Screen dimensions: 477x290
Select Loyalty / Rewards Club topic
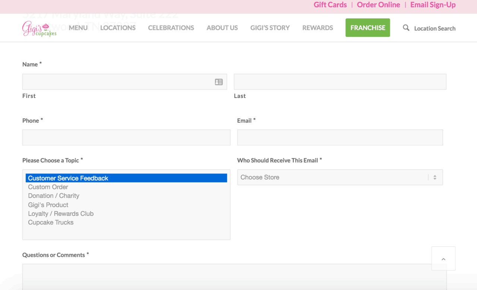click(x=126, y=214)
